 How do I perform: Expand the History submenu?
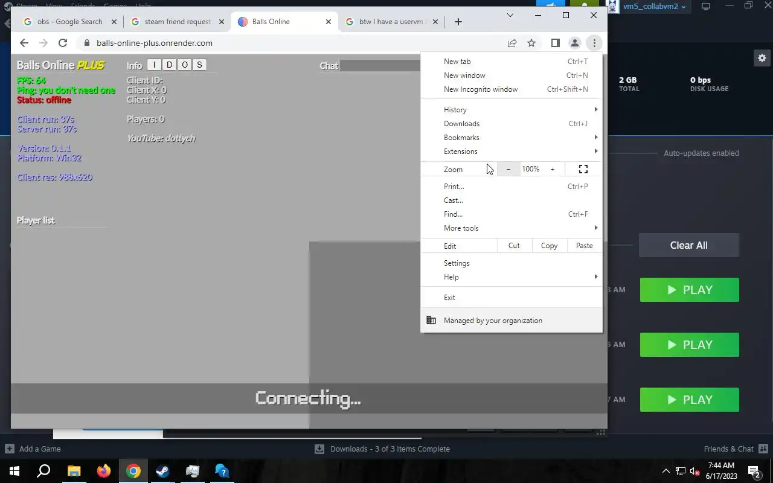pyautogui.click(x=512, y=109)
